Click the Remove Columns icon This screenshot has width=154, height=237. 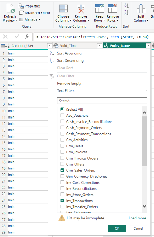click(81, 9)
